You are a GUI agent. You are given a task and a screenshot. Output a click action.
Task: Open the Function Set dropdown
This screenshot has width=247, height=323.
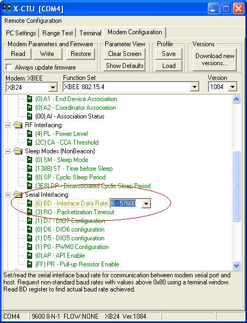pos(194,87)
